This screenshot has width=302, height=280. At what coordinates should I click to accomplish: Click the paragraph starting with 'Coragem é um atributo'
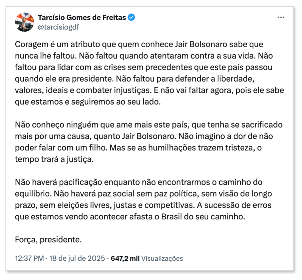(149, 73)
